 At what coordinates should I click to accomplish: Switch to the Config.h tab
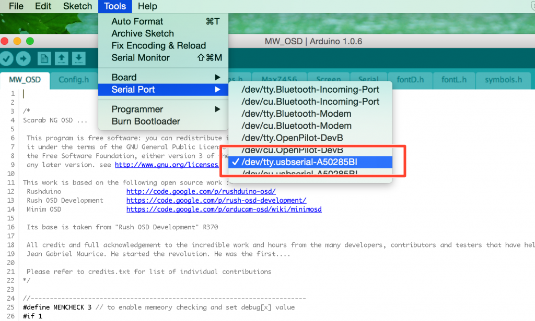74,80
